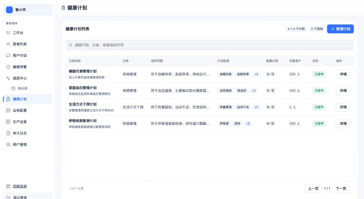Click the 业务配置 stack icon
364x199 pixels.
8,110
